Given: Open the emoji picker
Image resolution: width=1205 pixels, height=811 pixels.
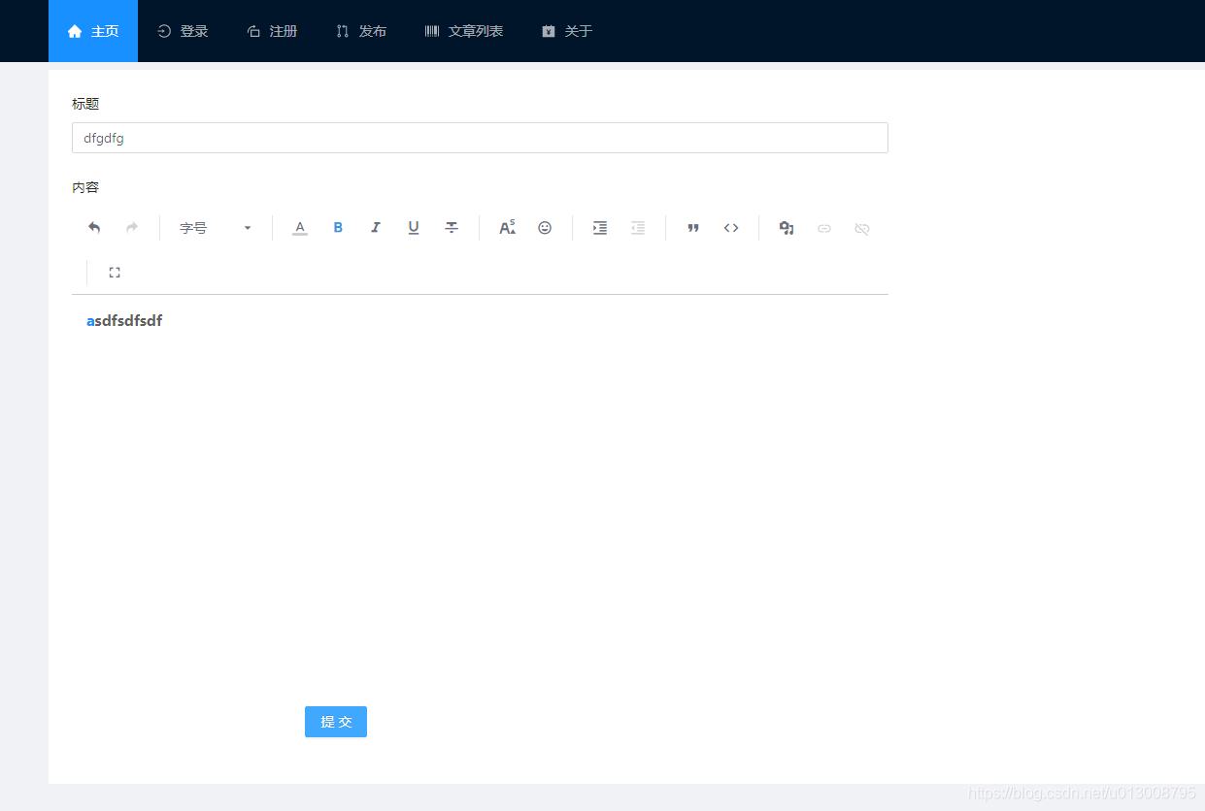Looking at the screenshot, I should [x=545, y=228].
